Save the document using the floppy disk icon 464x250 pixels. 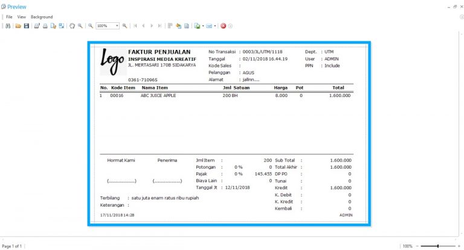click(x=27, y=26)
